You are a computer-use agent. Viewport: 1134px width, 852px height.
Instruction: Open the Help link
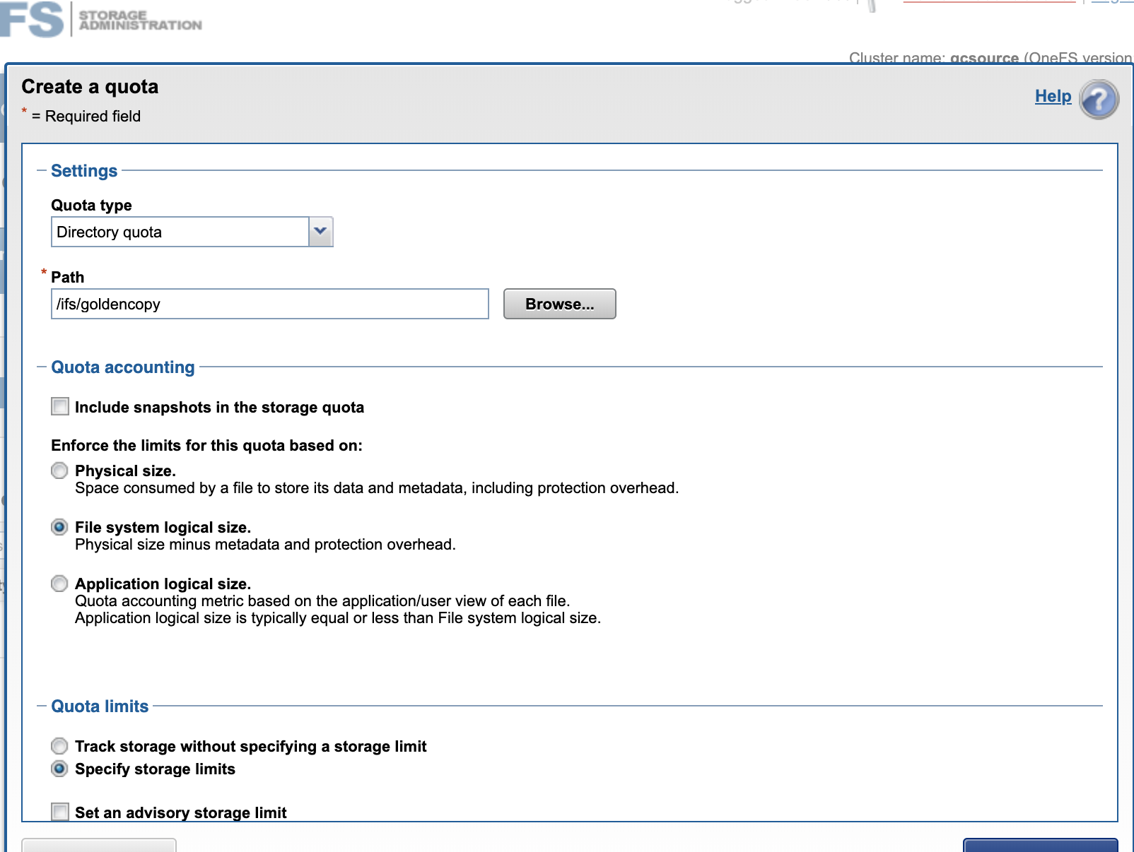[x=1052, y=96]
